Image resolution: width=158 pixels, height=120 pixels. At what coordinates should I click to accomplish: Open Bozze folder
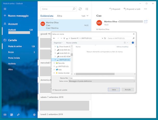(20, 52)
